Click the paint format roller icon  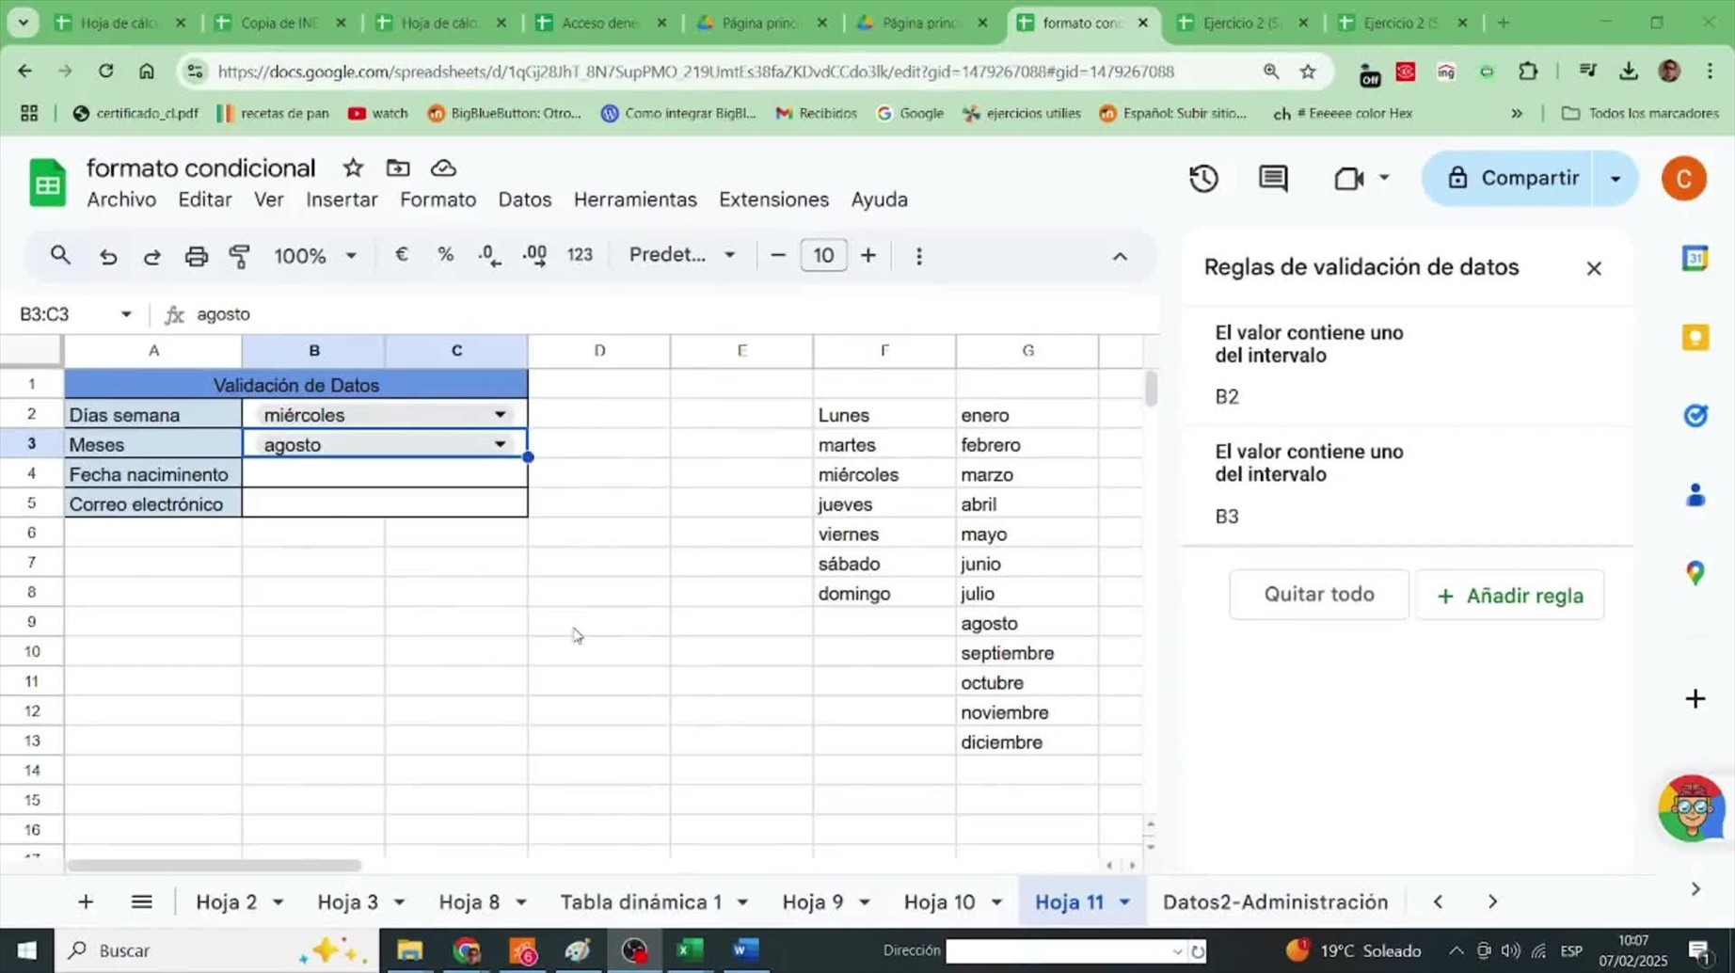240,255
